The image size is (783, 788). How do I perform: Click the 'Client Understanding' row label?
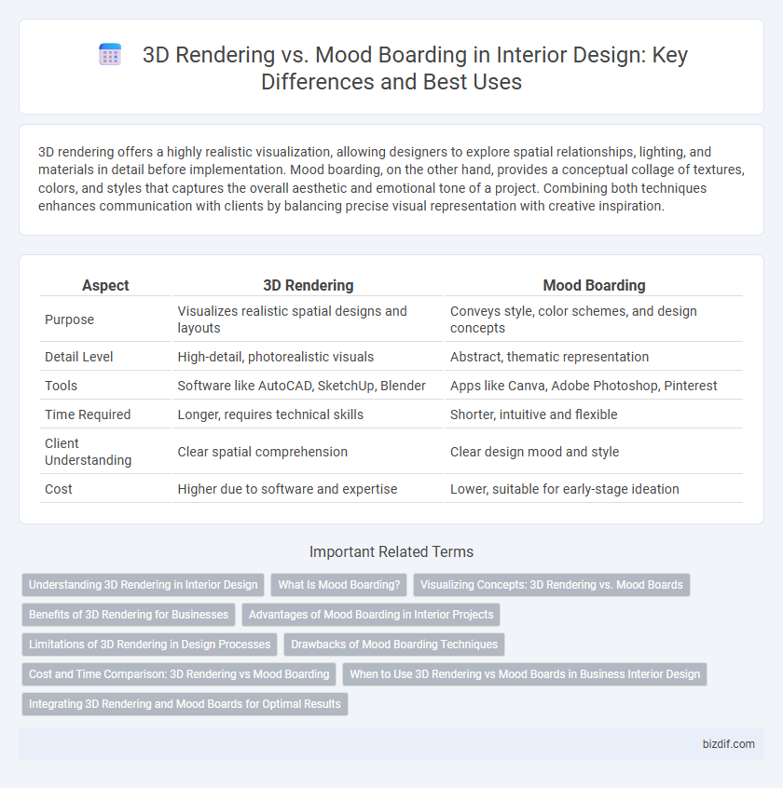pyautogui.click(x=88, y=452)
